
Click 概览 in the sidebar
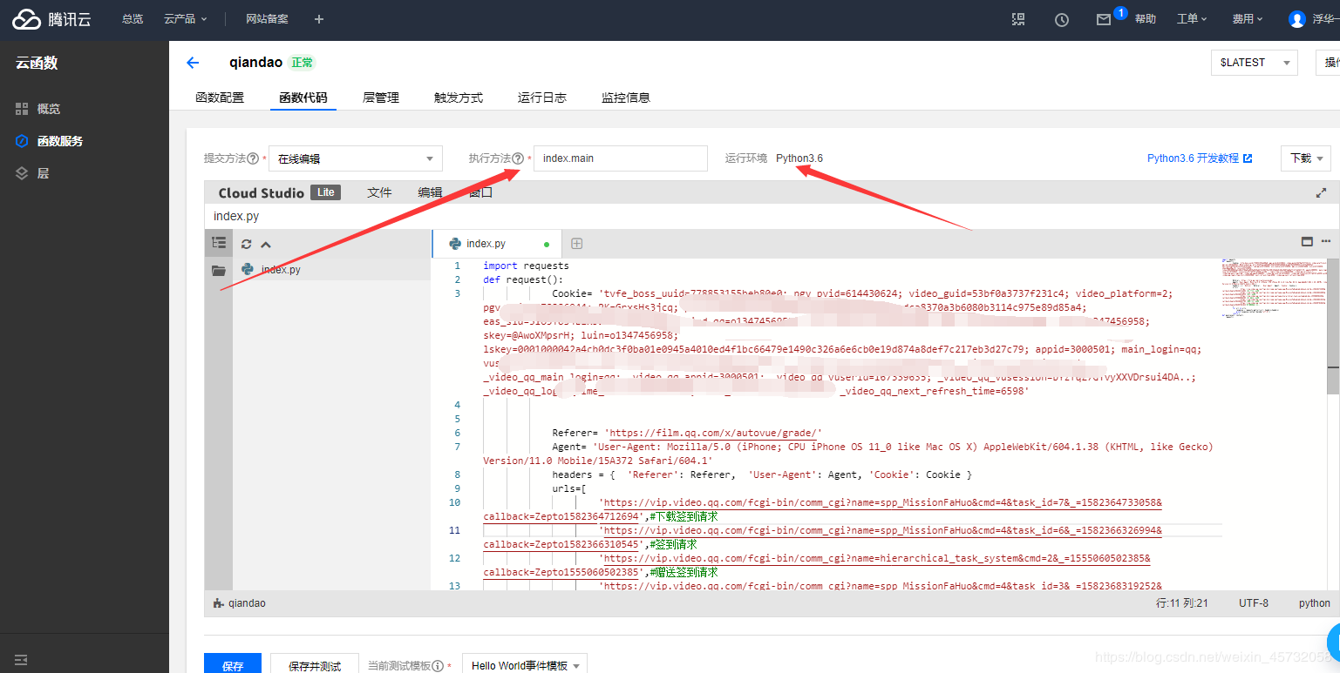click(49, 109)
